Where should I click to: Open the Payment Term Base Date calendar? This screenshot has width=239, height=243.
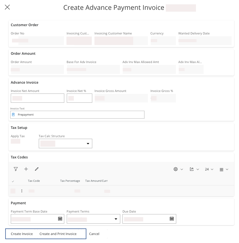60,219
